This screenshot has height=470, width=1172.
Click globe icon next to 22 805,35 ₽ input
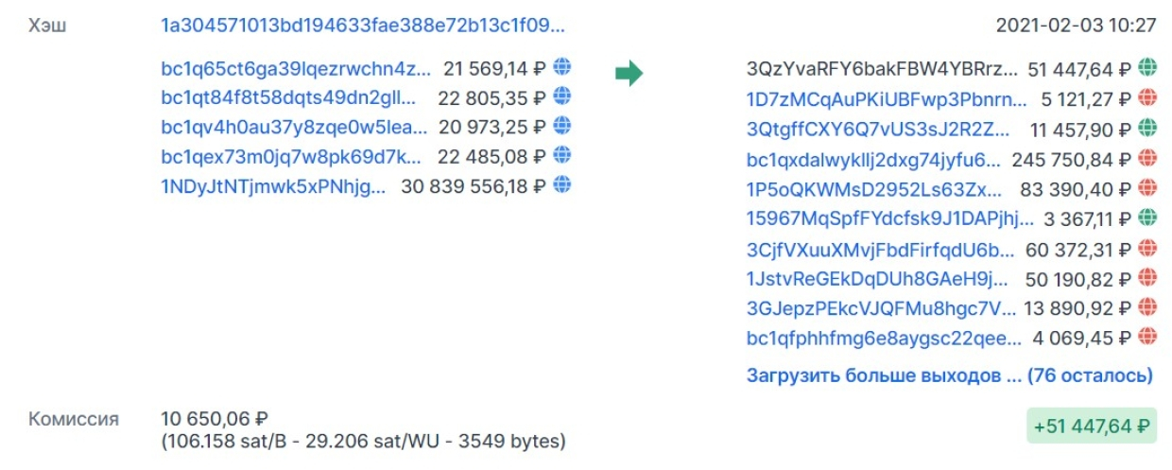(x=562, y=96)
